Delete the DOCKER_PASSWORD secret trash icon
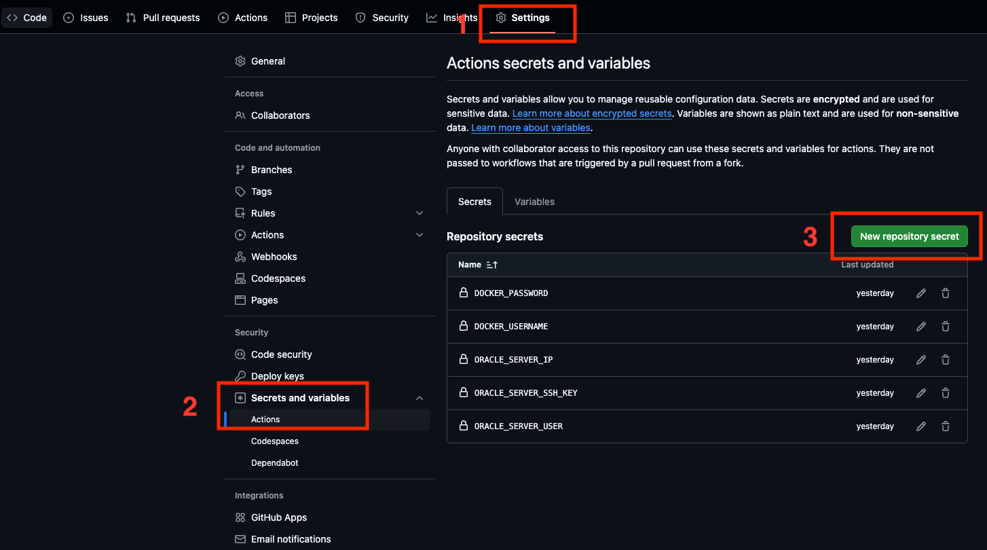 (946, 293)
